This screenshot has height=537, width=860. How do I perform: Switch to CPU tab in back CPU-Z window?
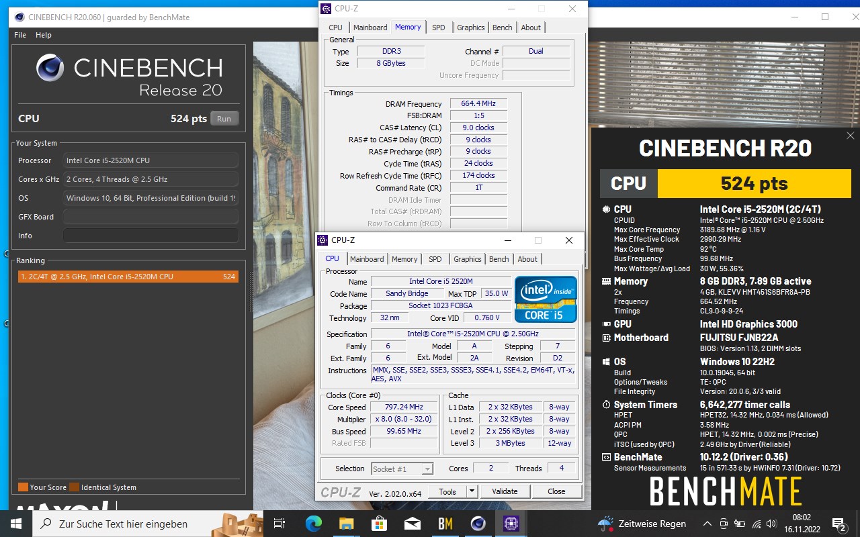[x=335, y=28]
